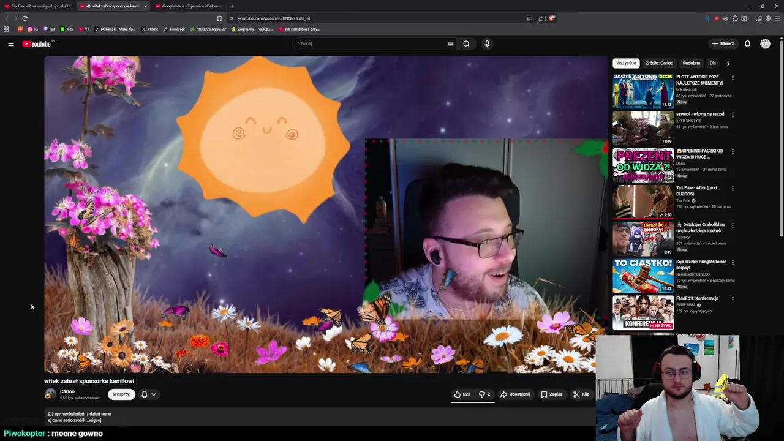Image resolution: width=784 pixels, height=441 pixels.
Task: Switch to 'Tax Free - Rura musi yeah' tab
Action: pos(38,6)
